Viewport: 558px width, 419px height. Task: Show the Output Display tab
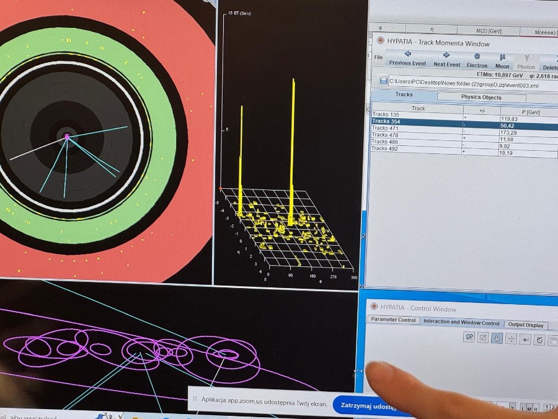click(x=525, y=325)
